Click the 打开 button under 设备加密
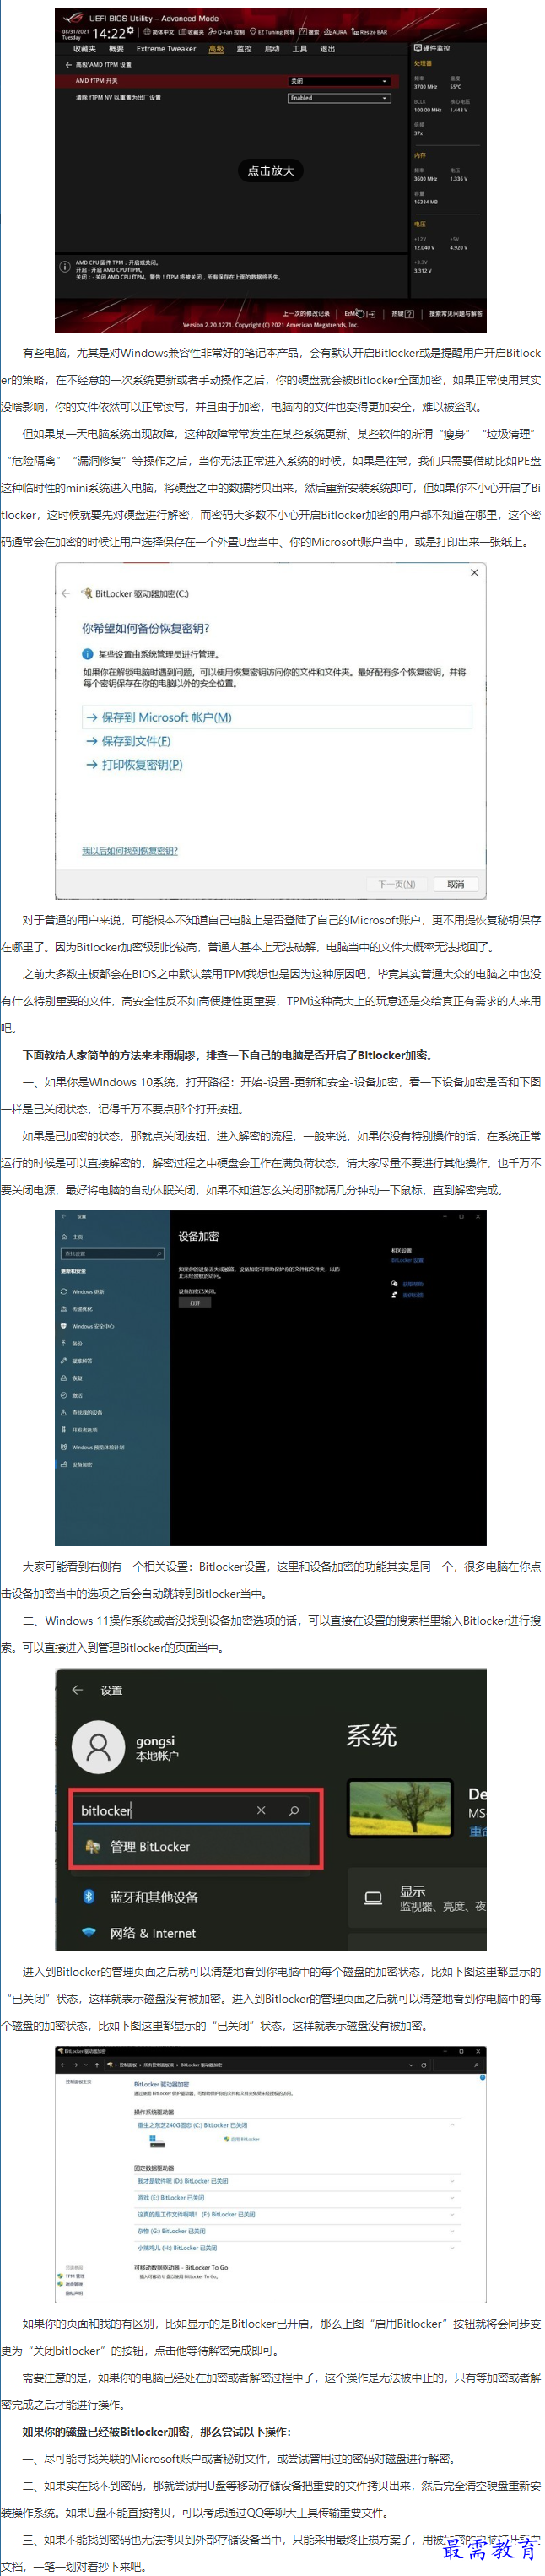The width and height of the screenshot is (545, 2576). point(195,1302)
